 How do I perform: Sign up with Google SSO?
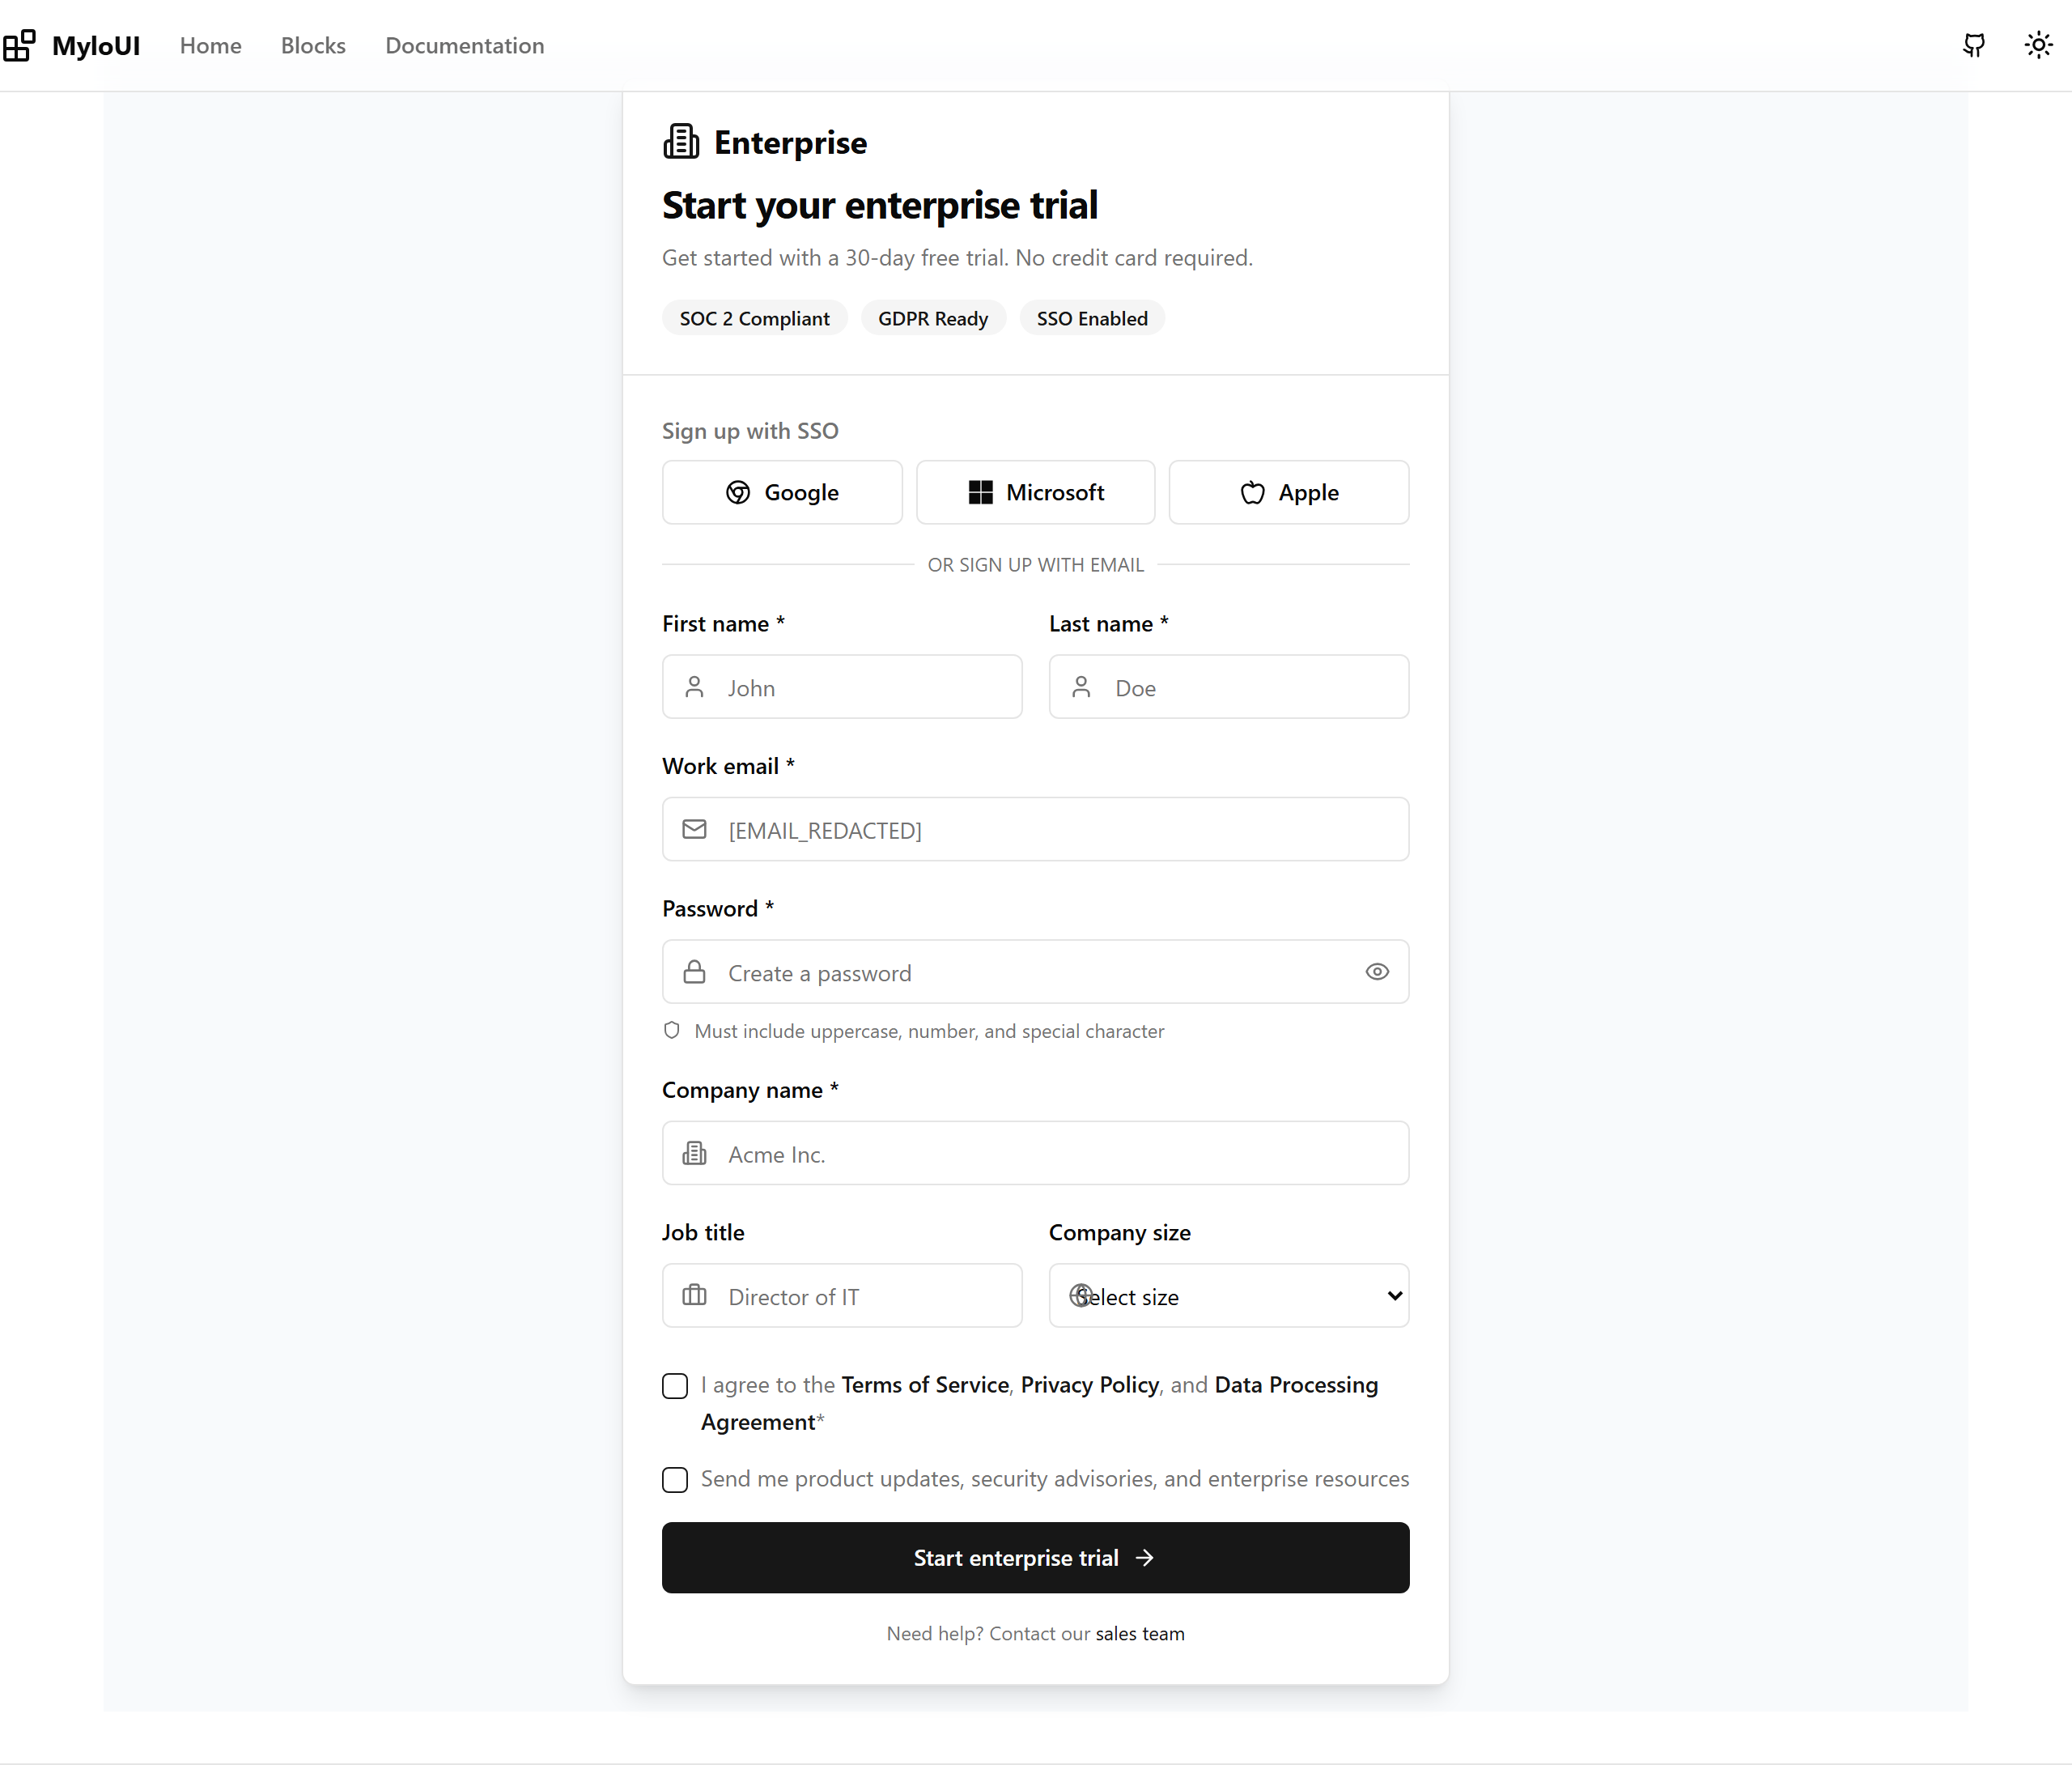coord(782,492)
